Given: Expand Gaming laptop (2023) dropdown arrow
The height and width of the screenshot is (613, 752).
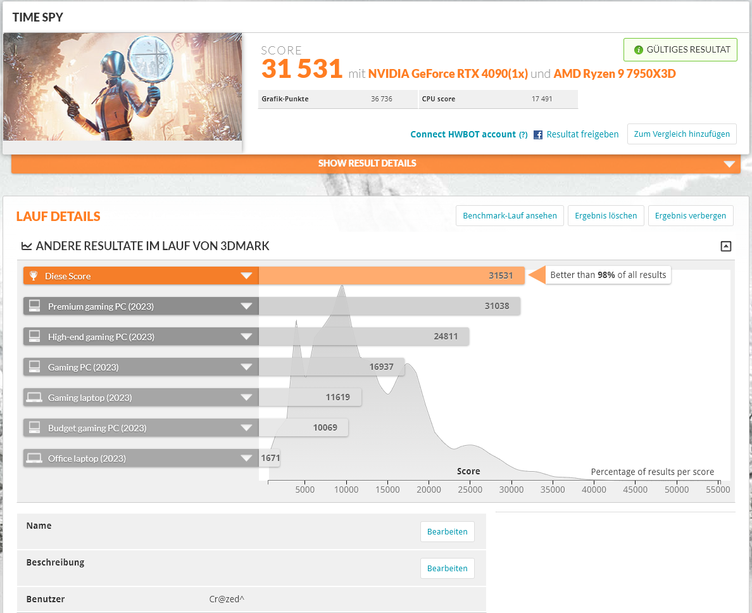Looking at the screenshot, I should 246,397.
